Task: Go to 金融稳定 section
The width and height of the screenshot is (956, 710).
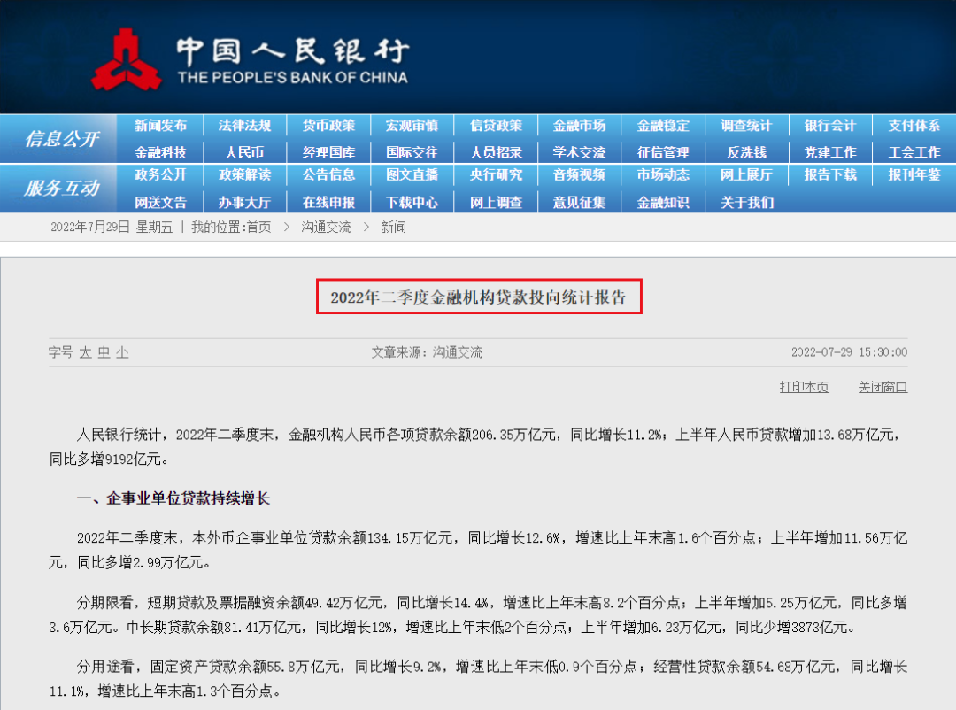Action: (663, 126)
